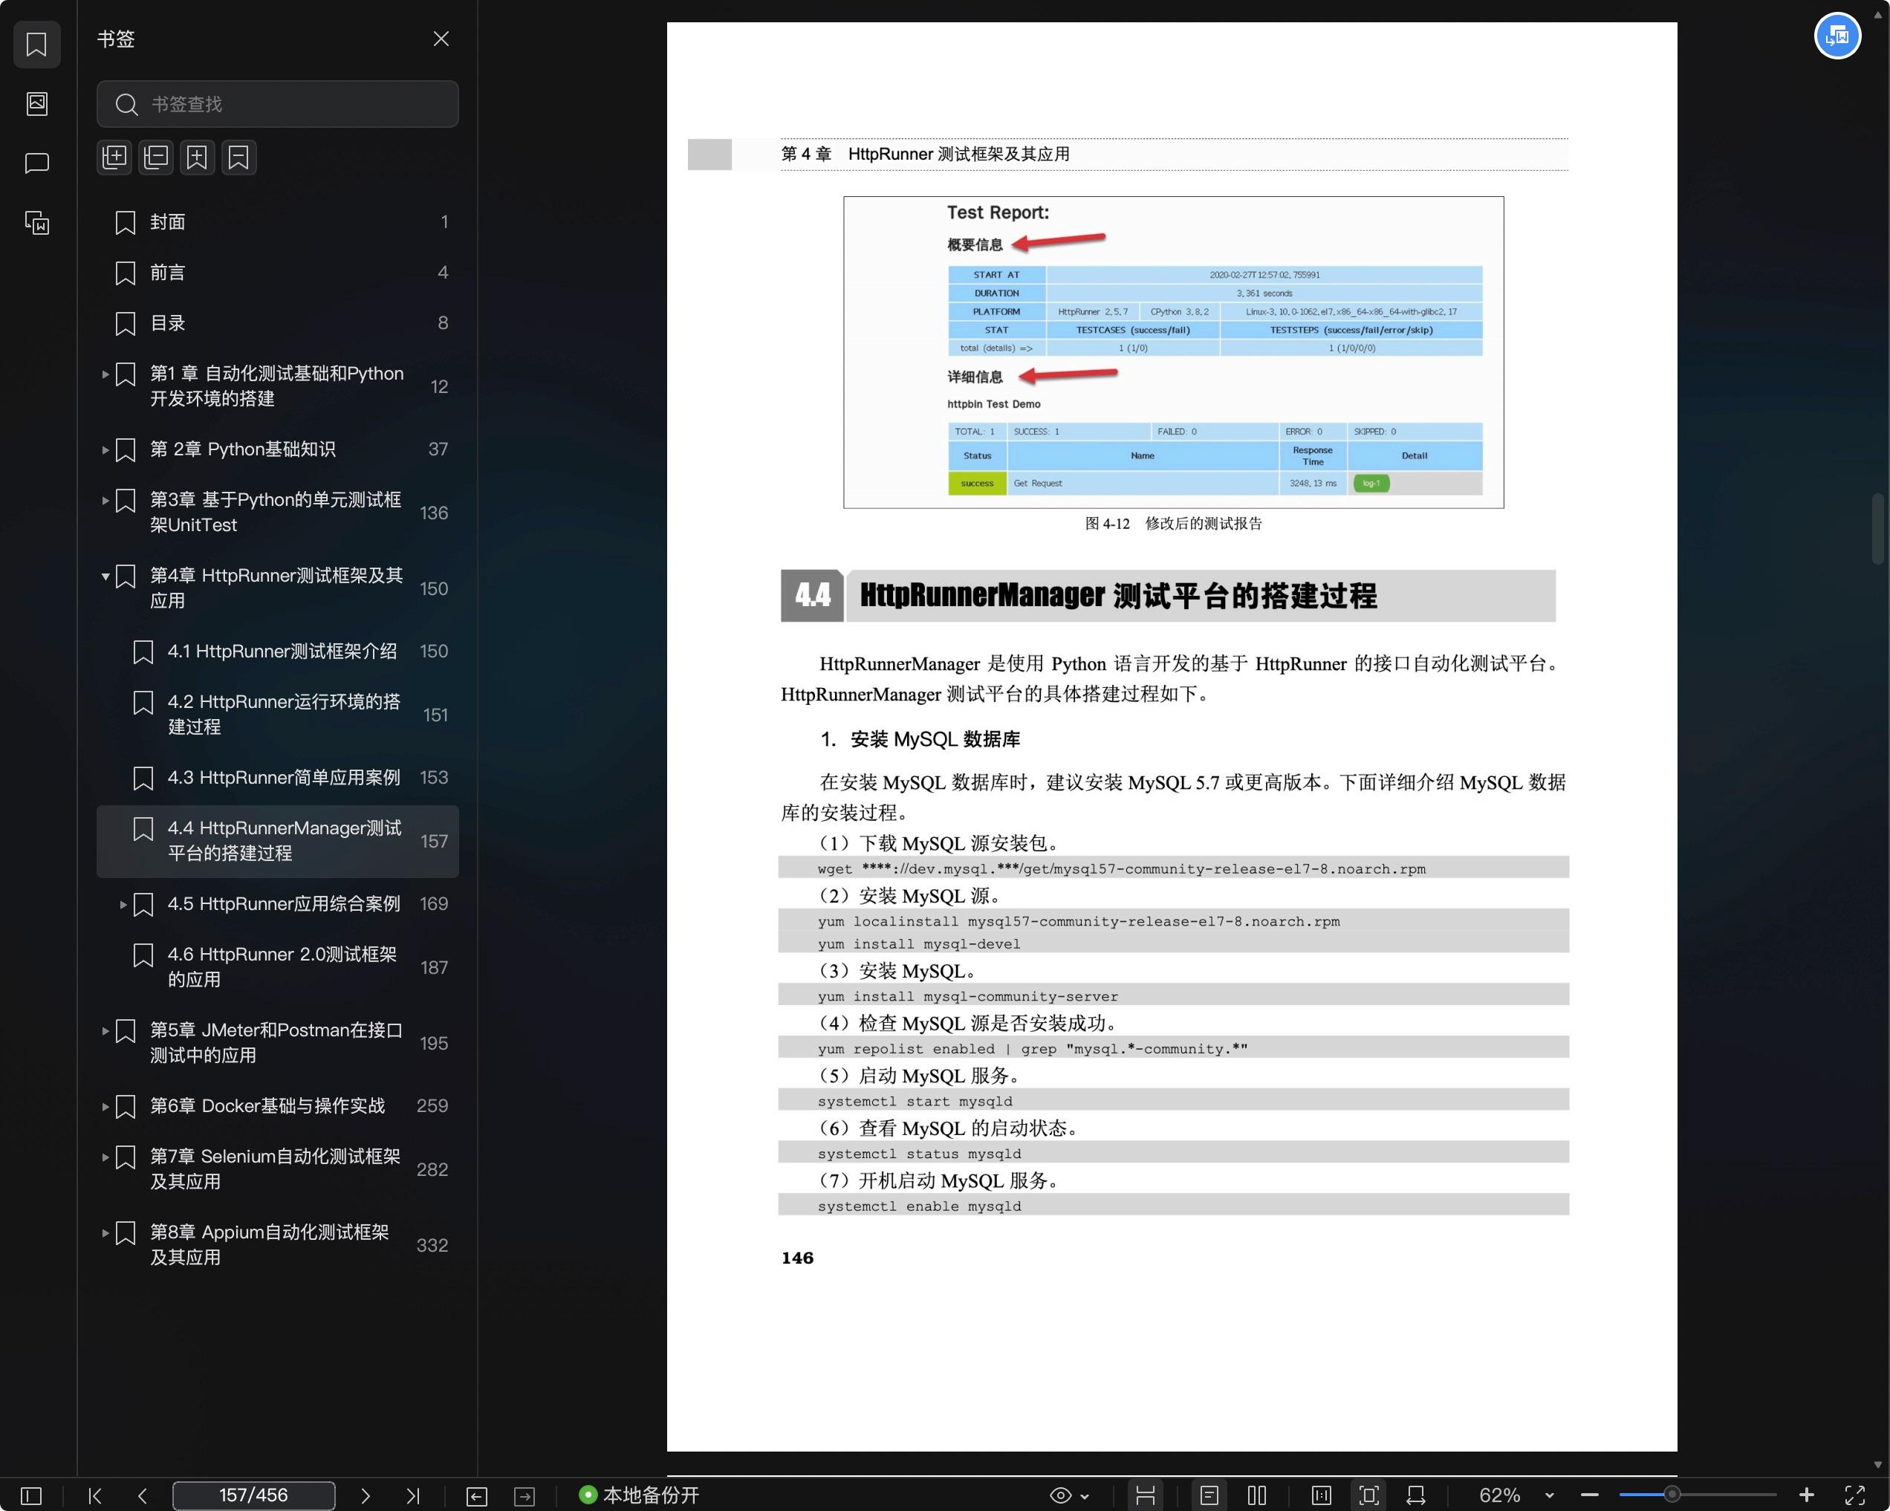Viewport: 1890px width, 1511px height.
Task: Click the actual size icon
Action: [1321, 1495]
